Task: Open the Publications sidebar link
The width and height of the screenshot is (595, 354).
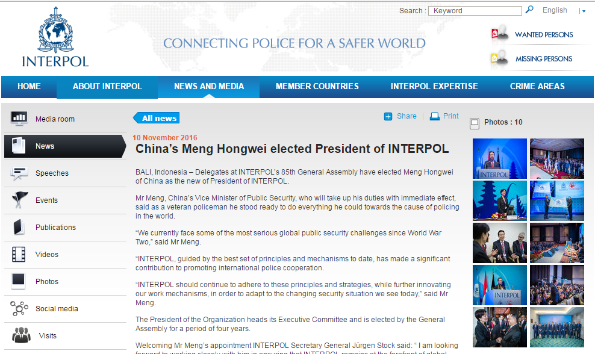Action: (55, 228)
